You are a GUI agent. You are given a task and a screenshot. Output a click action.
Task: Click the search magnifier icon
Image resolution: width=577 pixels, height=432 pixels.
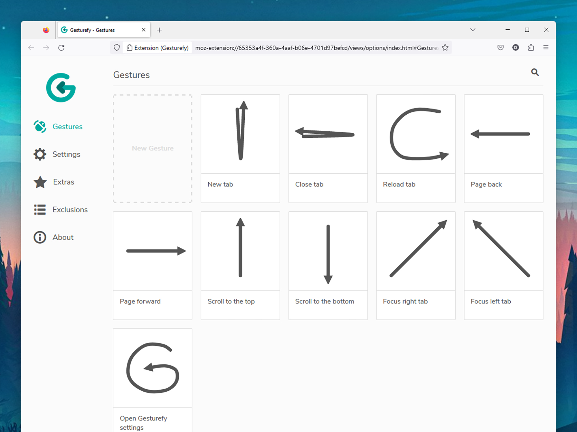click(x=535, y=72)
